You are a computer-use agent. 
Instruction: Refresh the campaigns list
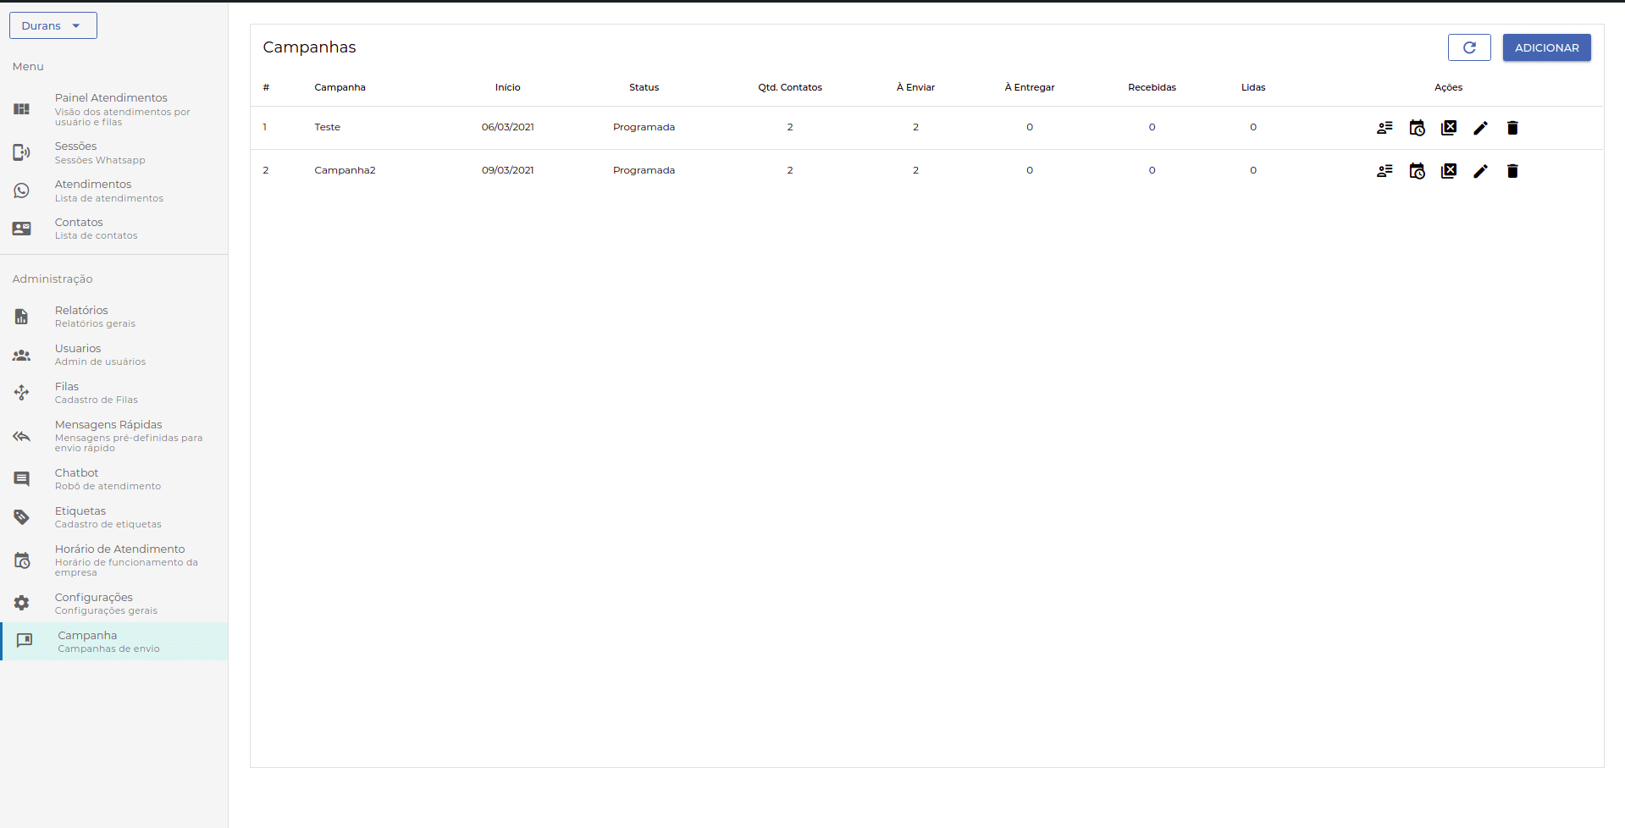[1469, 48]
